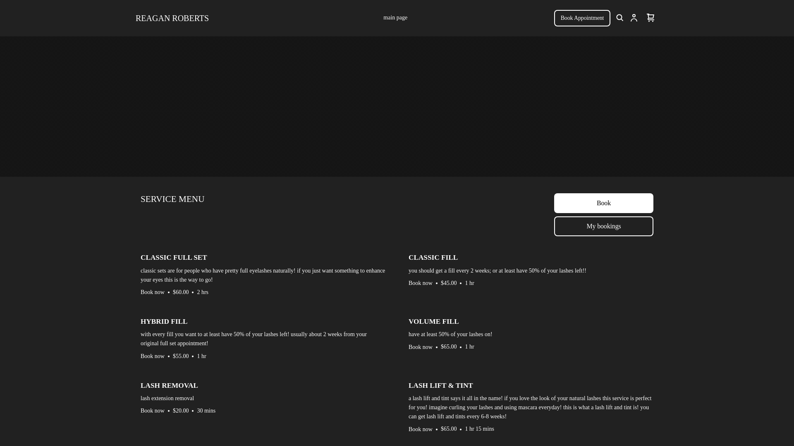Go to the main page link
The image size is (794, 446).
pos(395,18)
